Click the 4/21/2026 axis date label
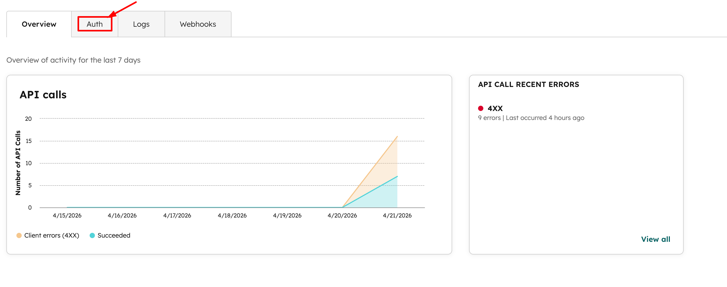Screen dimensions: 727x287 pyautogui.click(x=397, y=215)
